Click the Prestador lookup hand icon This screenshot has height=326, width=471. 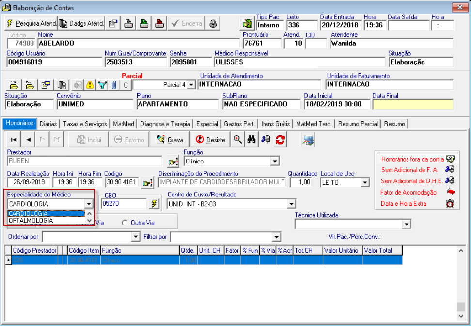(x=173, y=162)
